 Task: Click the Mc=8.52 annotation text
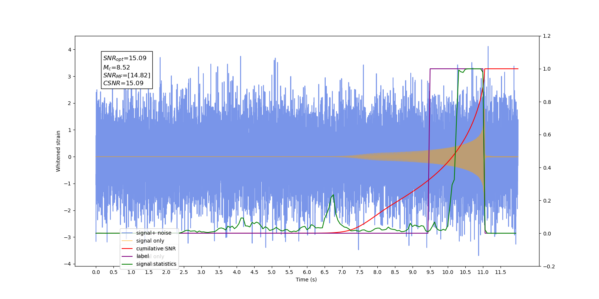click(x=116, y=68)
